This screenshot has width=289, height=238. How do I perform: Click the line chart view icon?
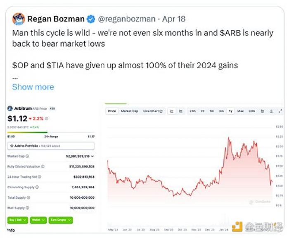click(172, 111)
